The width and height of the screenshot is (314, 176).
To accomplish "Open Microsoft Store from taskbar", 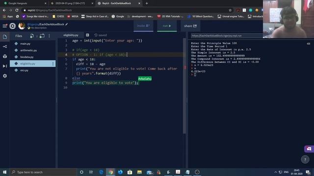I will coord(130,172).
